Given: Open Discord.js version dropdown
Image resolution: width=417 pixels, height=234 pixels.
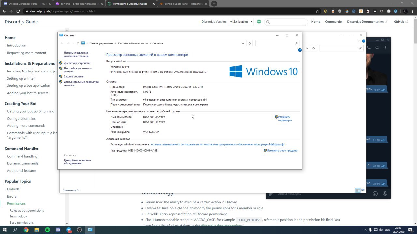Looking at the screenshot, I should click(x=241, y=22).
